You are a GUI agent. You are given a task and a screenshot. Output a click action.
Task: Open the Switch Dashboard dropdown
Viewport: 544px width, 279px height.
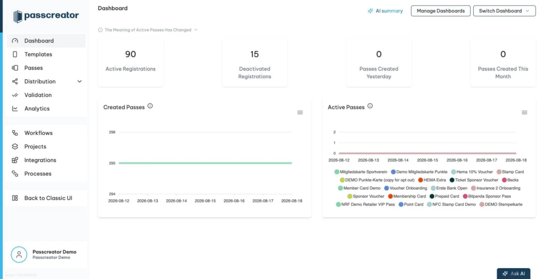pos(504,11)
